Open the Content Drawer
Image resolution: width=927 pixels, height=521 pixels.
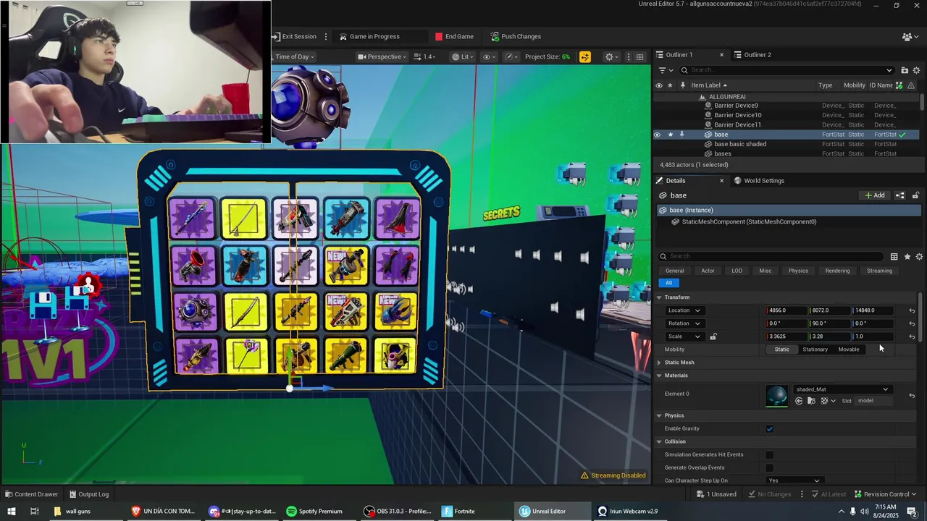31,494
